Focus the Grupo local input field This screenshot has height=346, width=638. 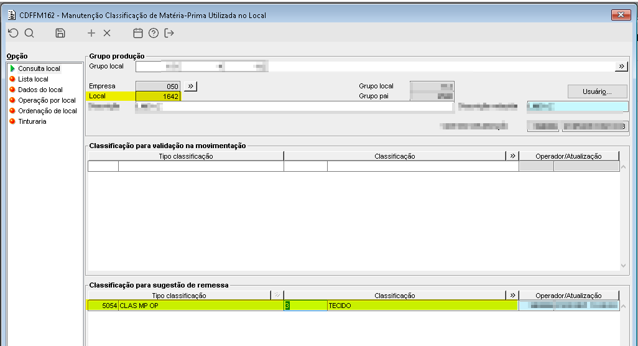coord(375,67)
